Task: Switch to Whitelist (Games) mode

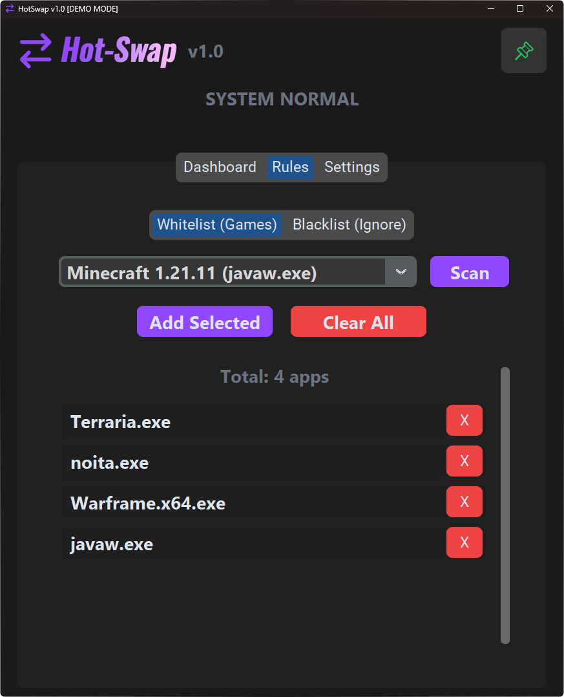Action: click(x=217, y=224)
